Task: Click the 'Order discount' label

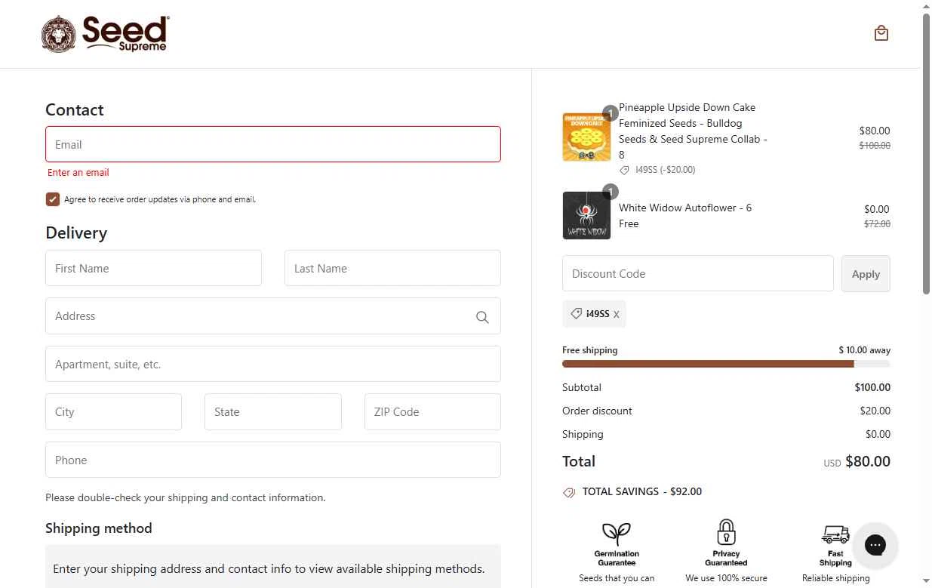Action: click(x=597, y=411)
